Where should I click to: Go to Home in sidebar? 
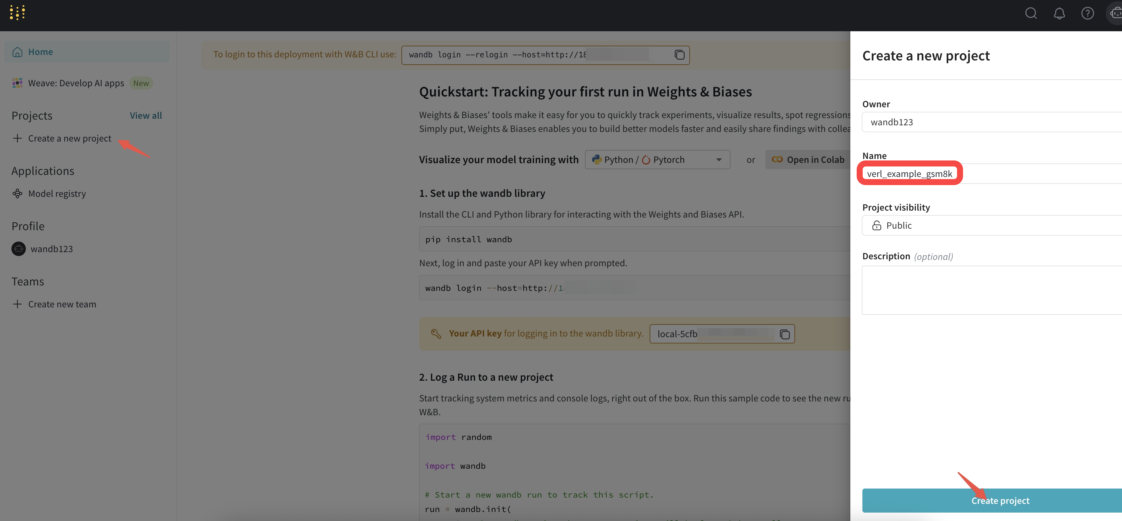tap(87, 52)
